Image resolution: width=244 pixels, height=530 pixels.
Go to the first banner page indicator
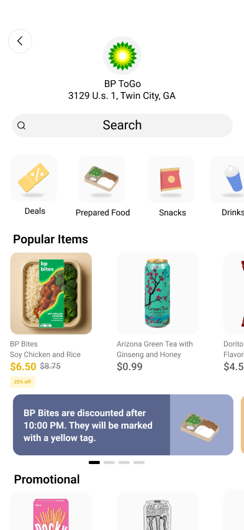(94, 462)
